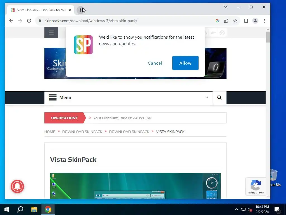Click the reCAPTCHA badge
286x215 pixels.
coord(256,186)
